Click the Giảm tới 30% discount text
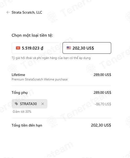This screenshot has height=158, width=130. click(x=22, y=112)
